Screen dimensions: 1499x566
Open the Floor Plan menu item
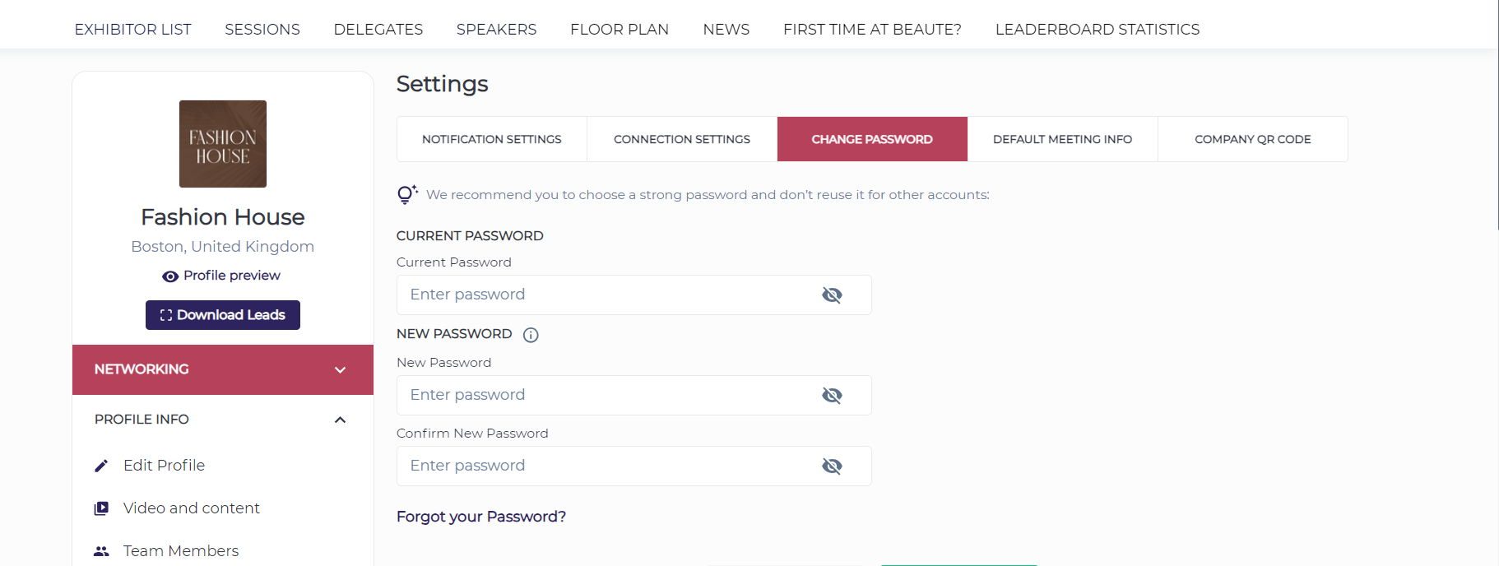[x=620, y=30]
